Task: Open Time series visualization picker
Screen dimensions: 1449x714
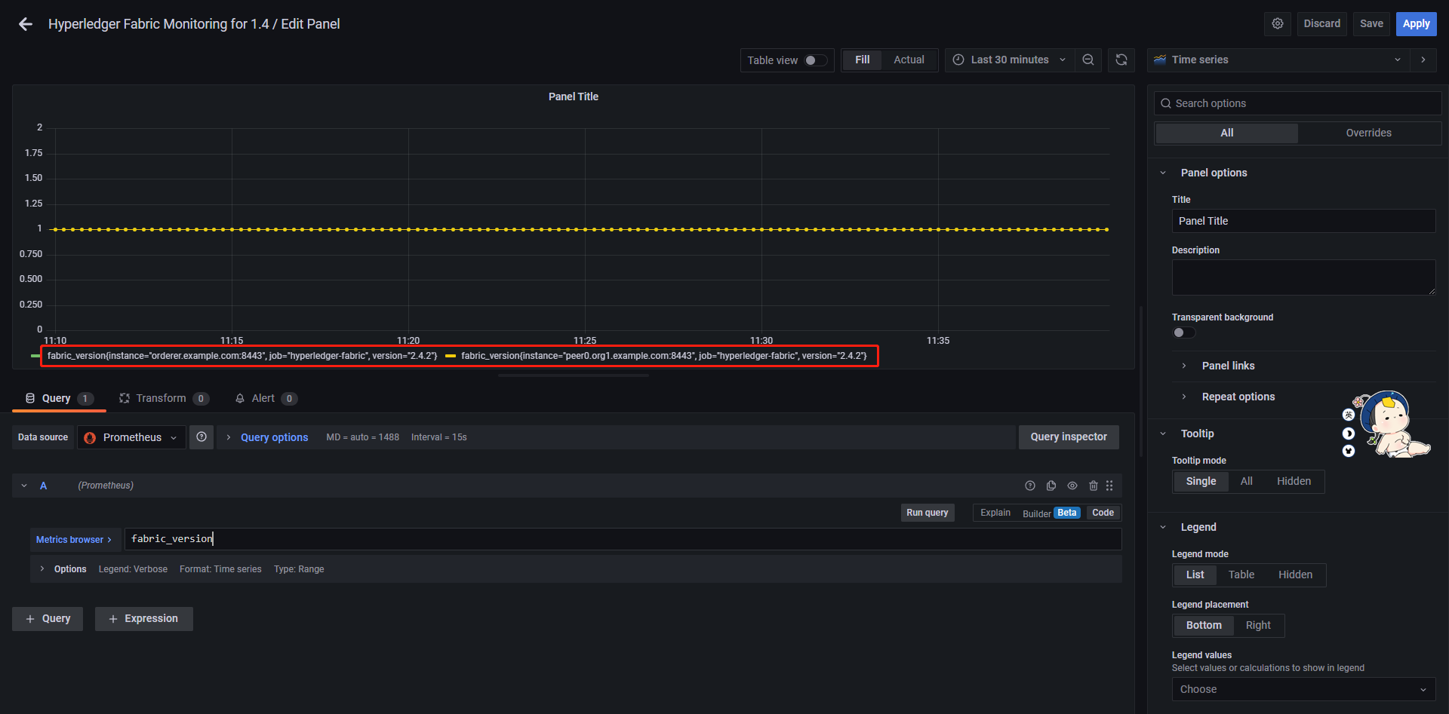Action: click(x=1279, y=60)
